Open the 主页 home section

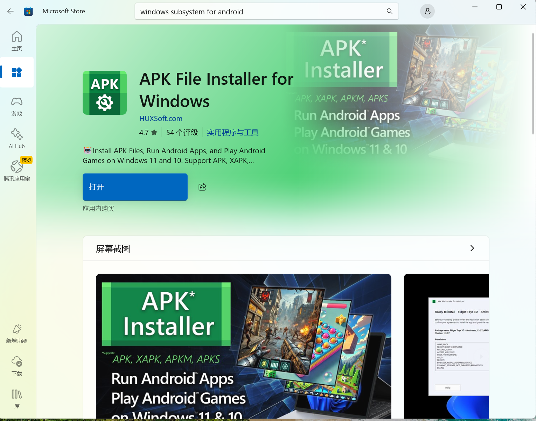[x=17, y=41]
